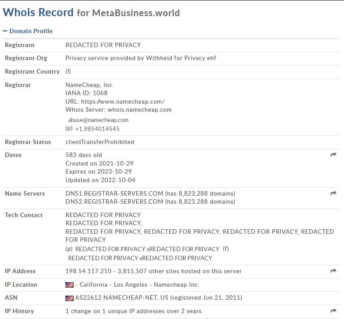
Task: Click the IP Location row label
Action: click(x=21, y=285)
